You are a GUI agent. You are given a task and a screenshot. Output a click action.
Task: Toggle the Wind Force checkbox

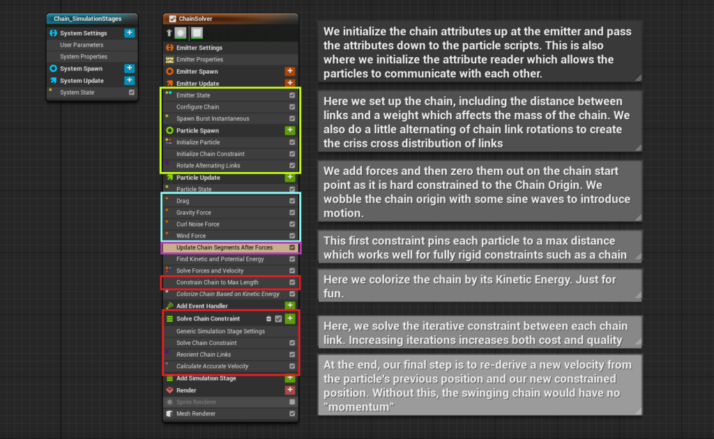292,236
